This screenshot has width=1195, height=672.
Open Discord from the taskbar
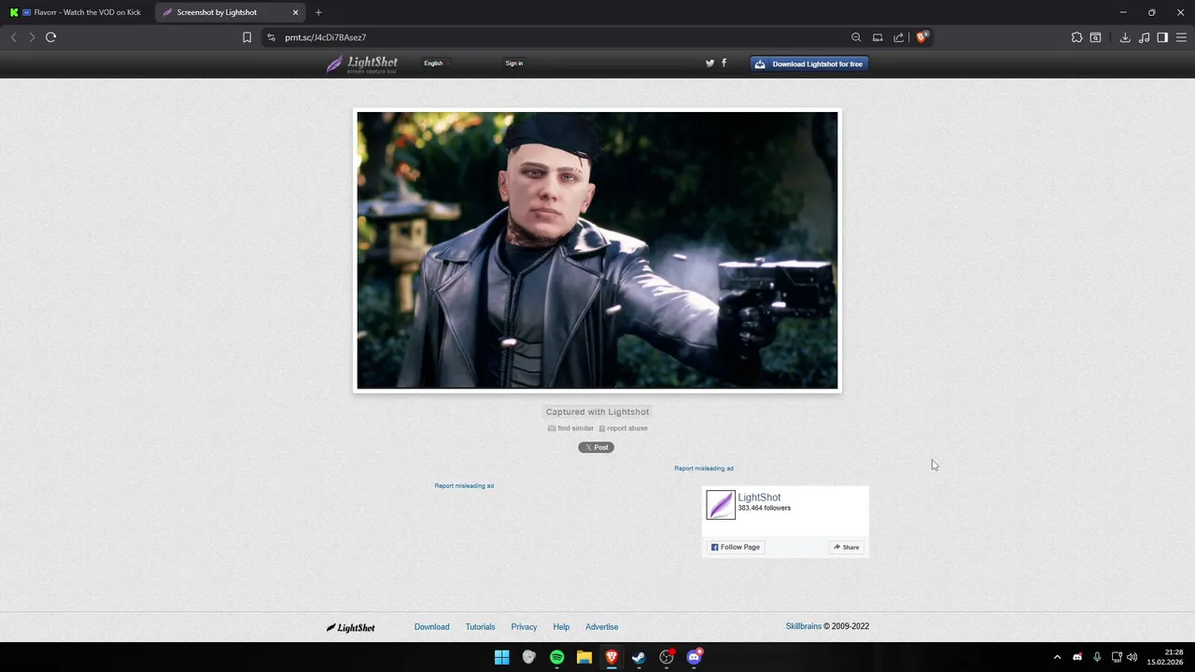click(x=694, y=657)
